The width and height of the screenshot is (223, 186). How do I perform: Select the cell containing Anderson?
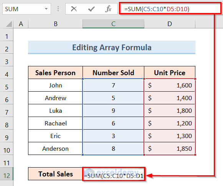(x=56, y=148)
